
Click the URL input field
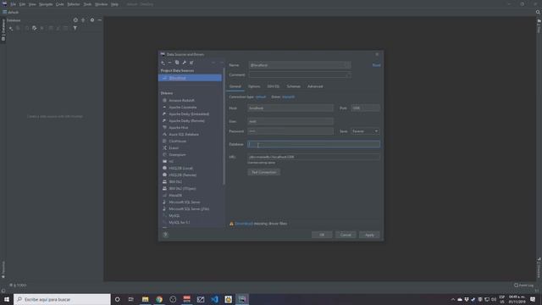314,157
